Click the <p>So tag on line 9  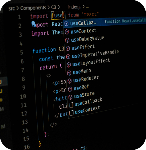[59, 82]
